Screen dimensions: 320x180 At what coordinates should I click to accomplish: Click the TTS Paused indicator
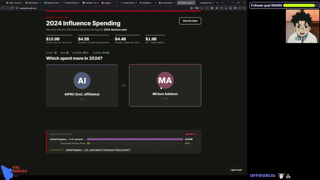click(x=14, y=172)
